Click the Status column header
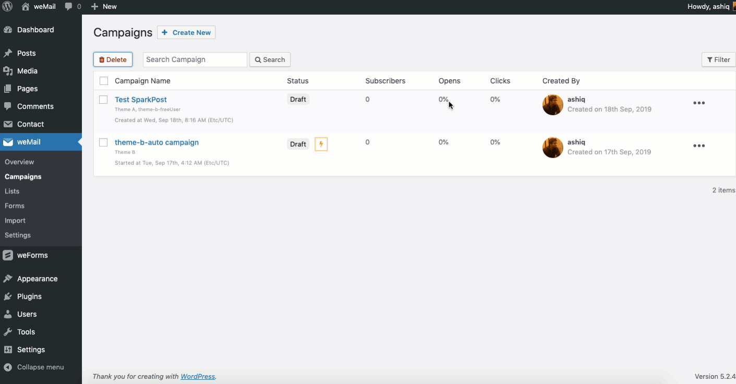The height and width of the screenshot is (384, 736). [298, 81]
